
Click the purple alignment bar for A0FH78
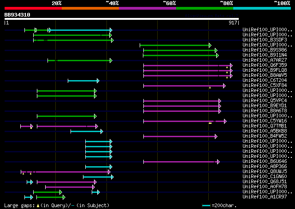coord(70,187)
